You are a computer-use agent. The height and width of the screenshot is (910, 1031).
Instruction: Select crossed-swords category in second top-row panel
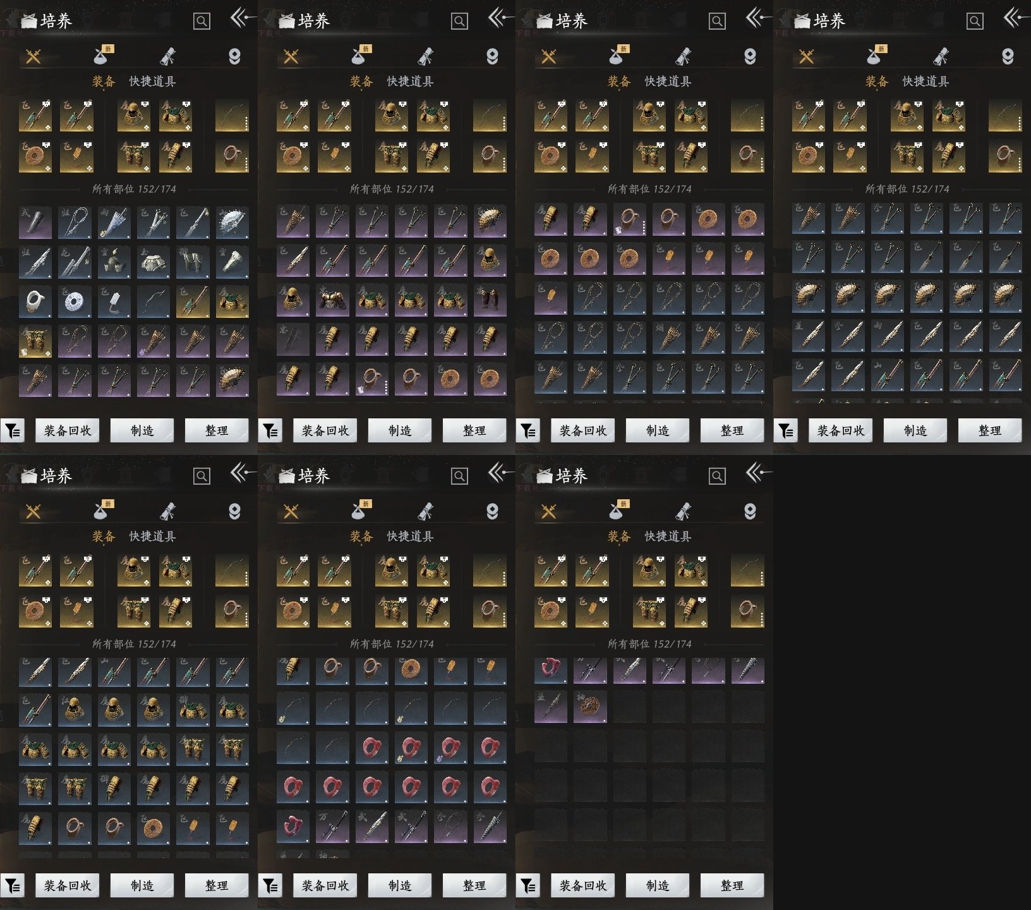coord(291,57)
